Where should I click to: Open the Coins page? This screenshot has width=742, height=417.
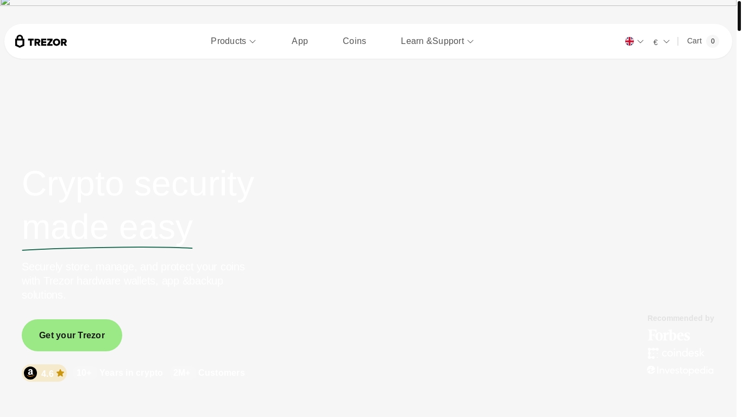click(354, 41)
